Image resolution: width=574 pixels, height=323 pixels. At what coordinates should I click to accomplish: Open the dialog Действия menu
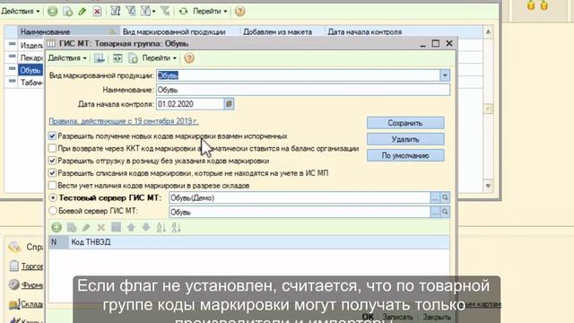(x=67, y=58)
